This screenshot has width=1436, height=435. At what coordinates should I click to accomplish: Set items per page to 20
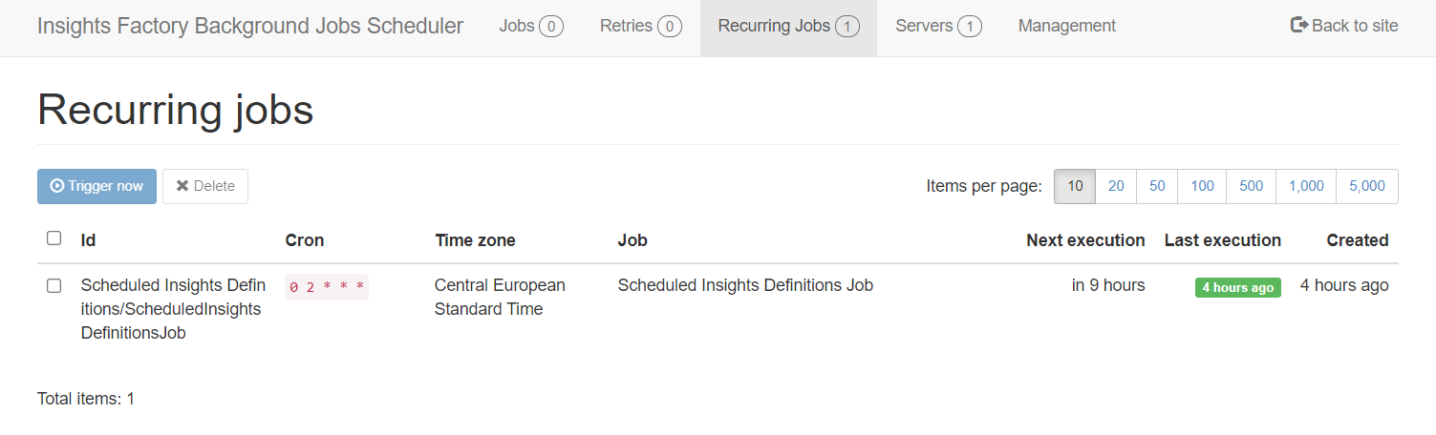(x=1116, y=186)
